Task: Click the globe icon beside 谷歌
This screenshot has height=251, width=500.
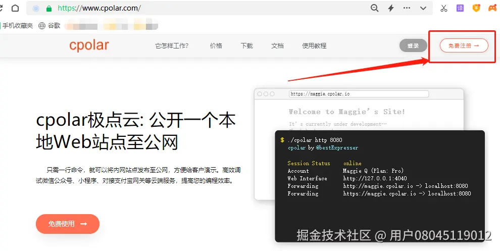Action: click(42, 26)
